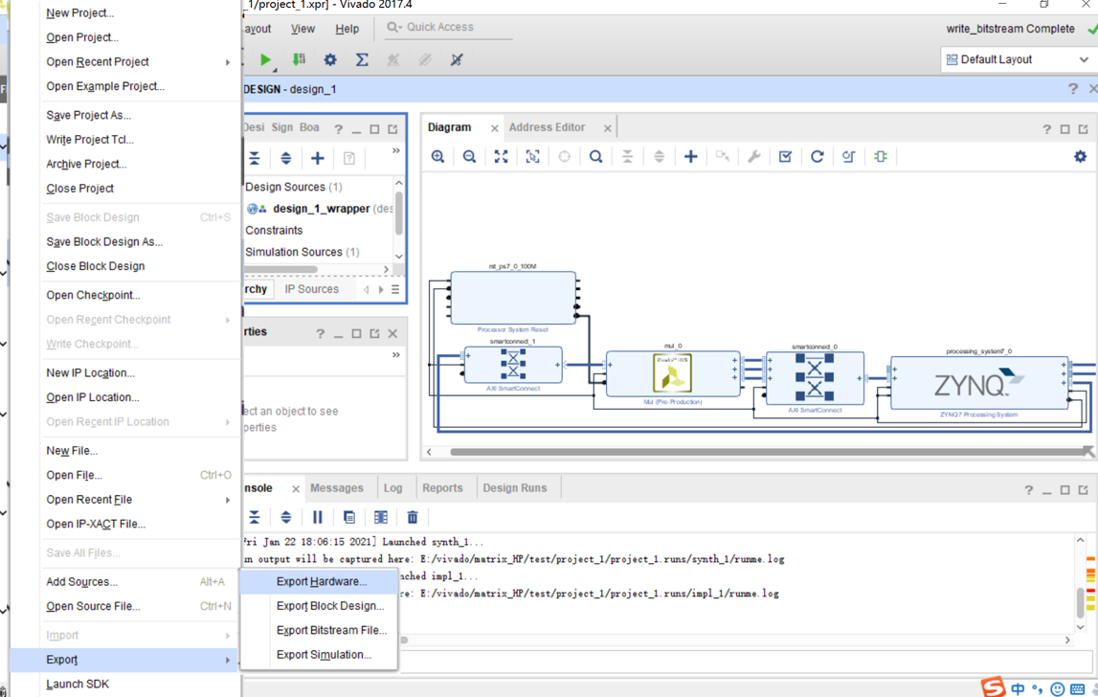
Task: Show more Sources toolbar items chevron
Action: coord(395,150)
